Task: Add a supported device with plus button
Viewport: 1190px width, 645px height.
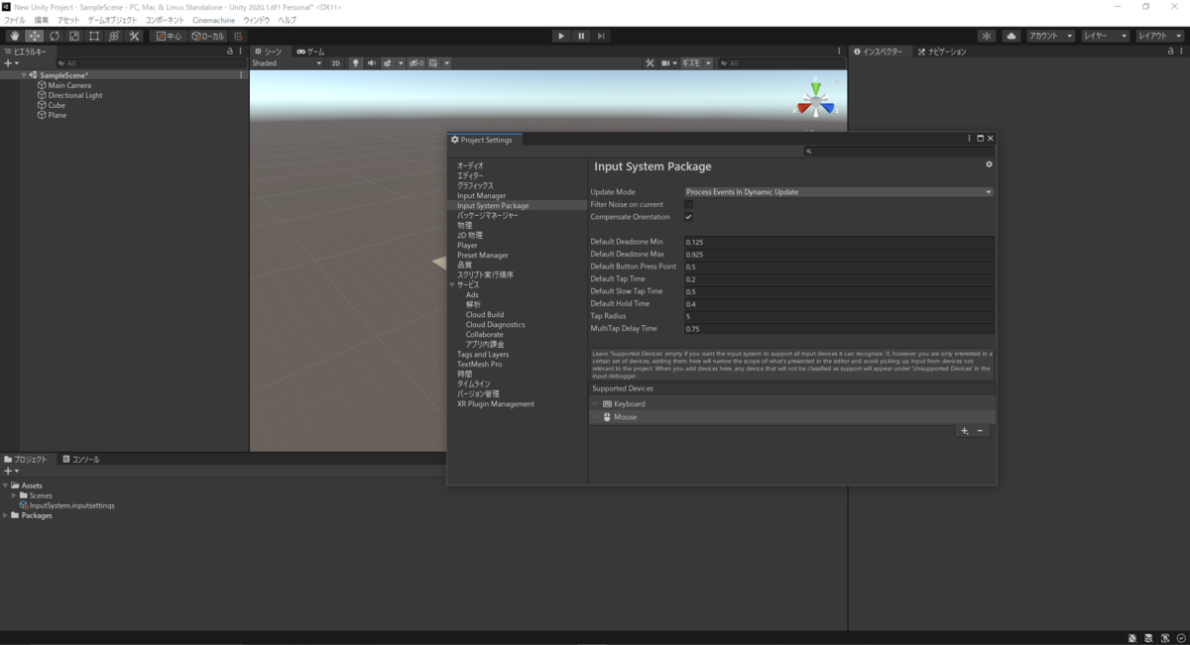Action: 964,431
